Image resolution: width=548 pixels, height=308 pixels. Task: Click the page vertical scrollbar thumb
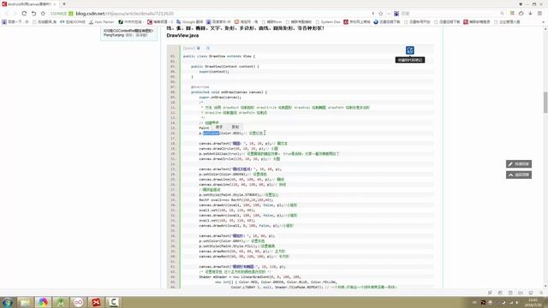[x=545, y=103]
